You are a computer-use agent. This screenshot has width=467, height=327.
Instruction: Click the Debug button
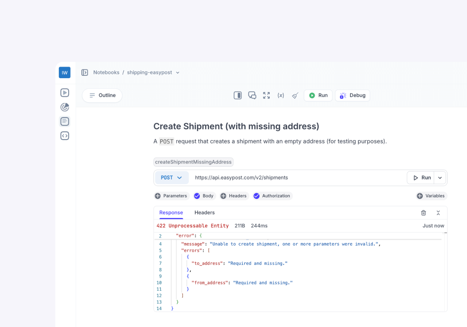click(353, 95)
